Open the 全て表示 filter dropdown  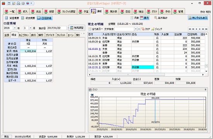[x=96, y=29]
